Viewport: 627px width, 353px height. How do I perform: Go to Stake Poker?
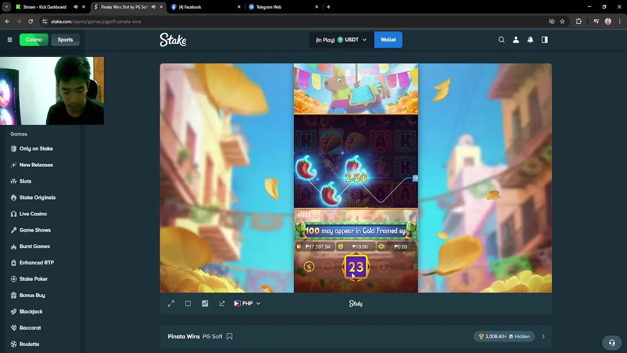(33, 279)
